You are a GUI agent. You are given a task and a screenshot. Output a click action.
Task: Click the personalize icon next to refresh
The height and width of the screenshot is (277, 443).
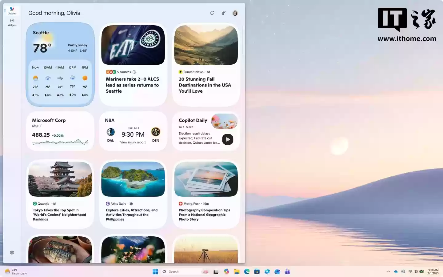pos(223,13)
